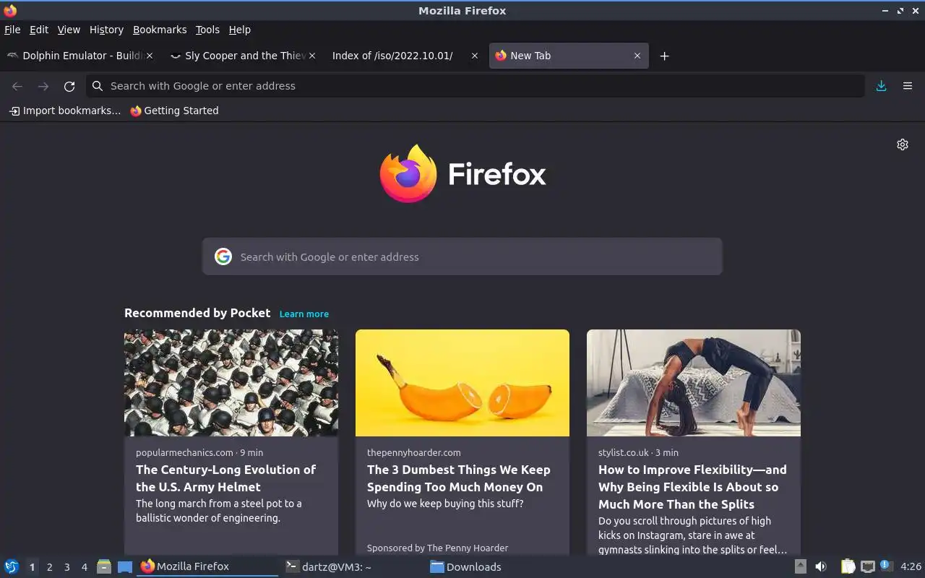Open Army Helmet article thumbnail
Viewport: 925px width, 578px height.
(231, 383)
